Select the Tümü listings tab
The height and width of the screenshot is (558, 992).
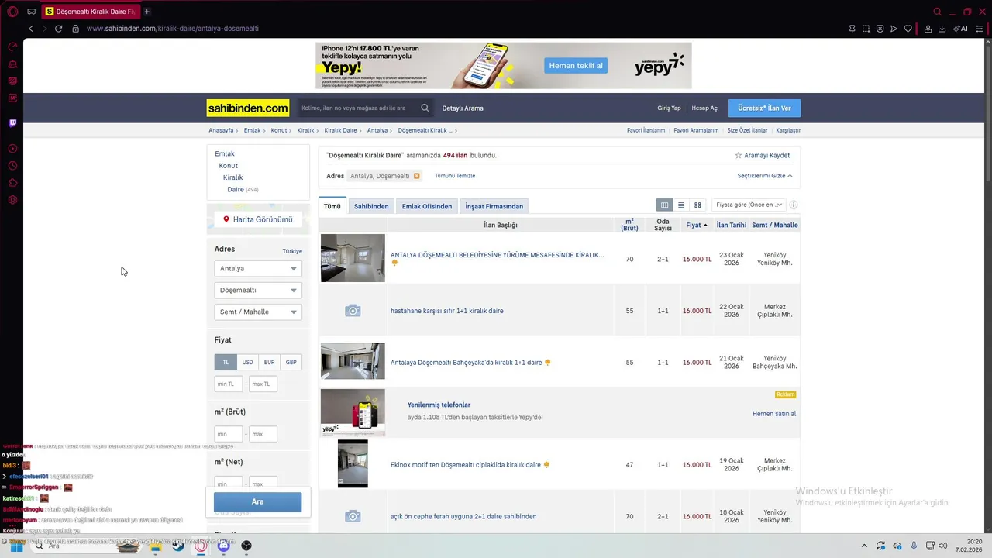point(332,207)
